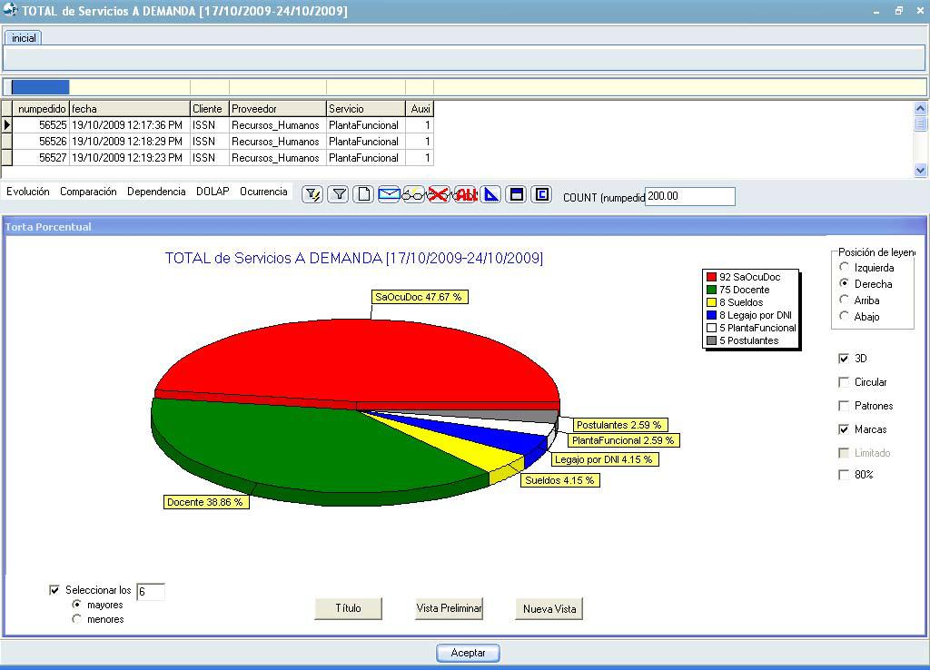Open the Evolución menu
This screenshot has width=930, height=670.
click(28, 192)
